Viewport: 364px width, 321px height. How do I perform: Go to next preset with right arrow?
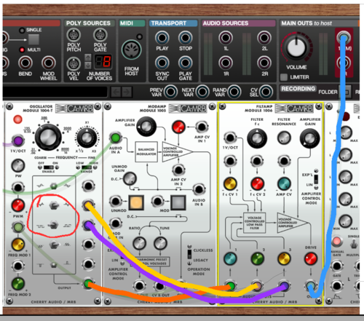(127, 92)
